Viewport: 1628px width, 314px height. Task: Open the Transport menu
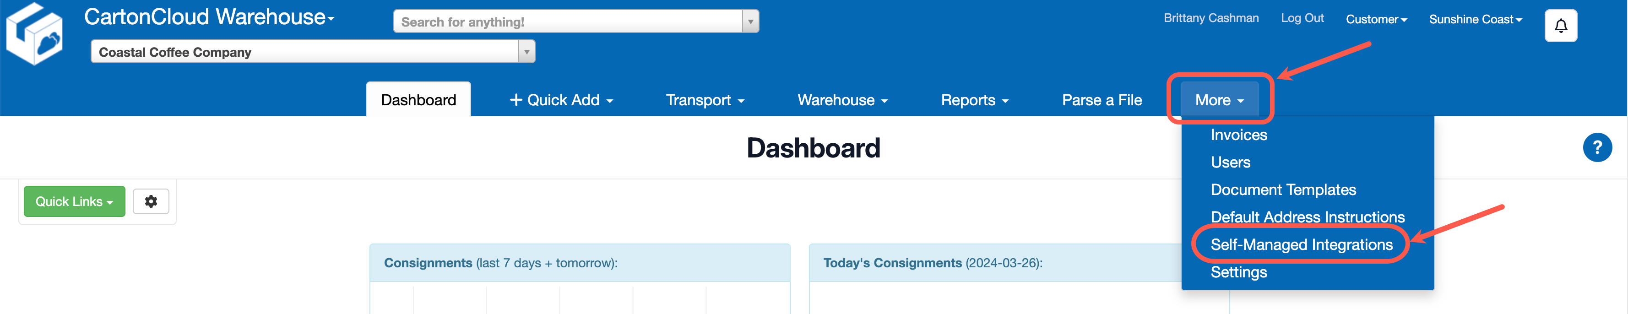705,100
